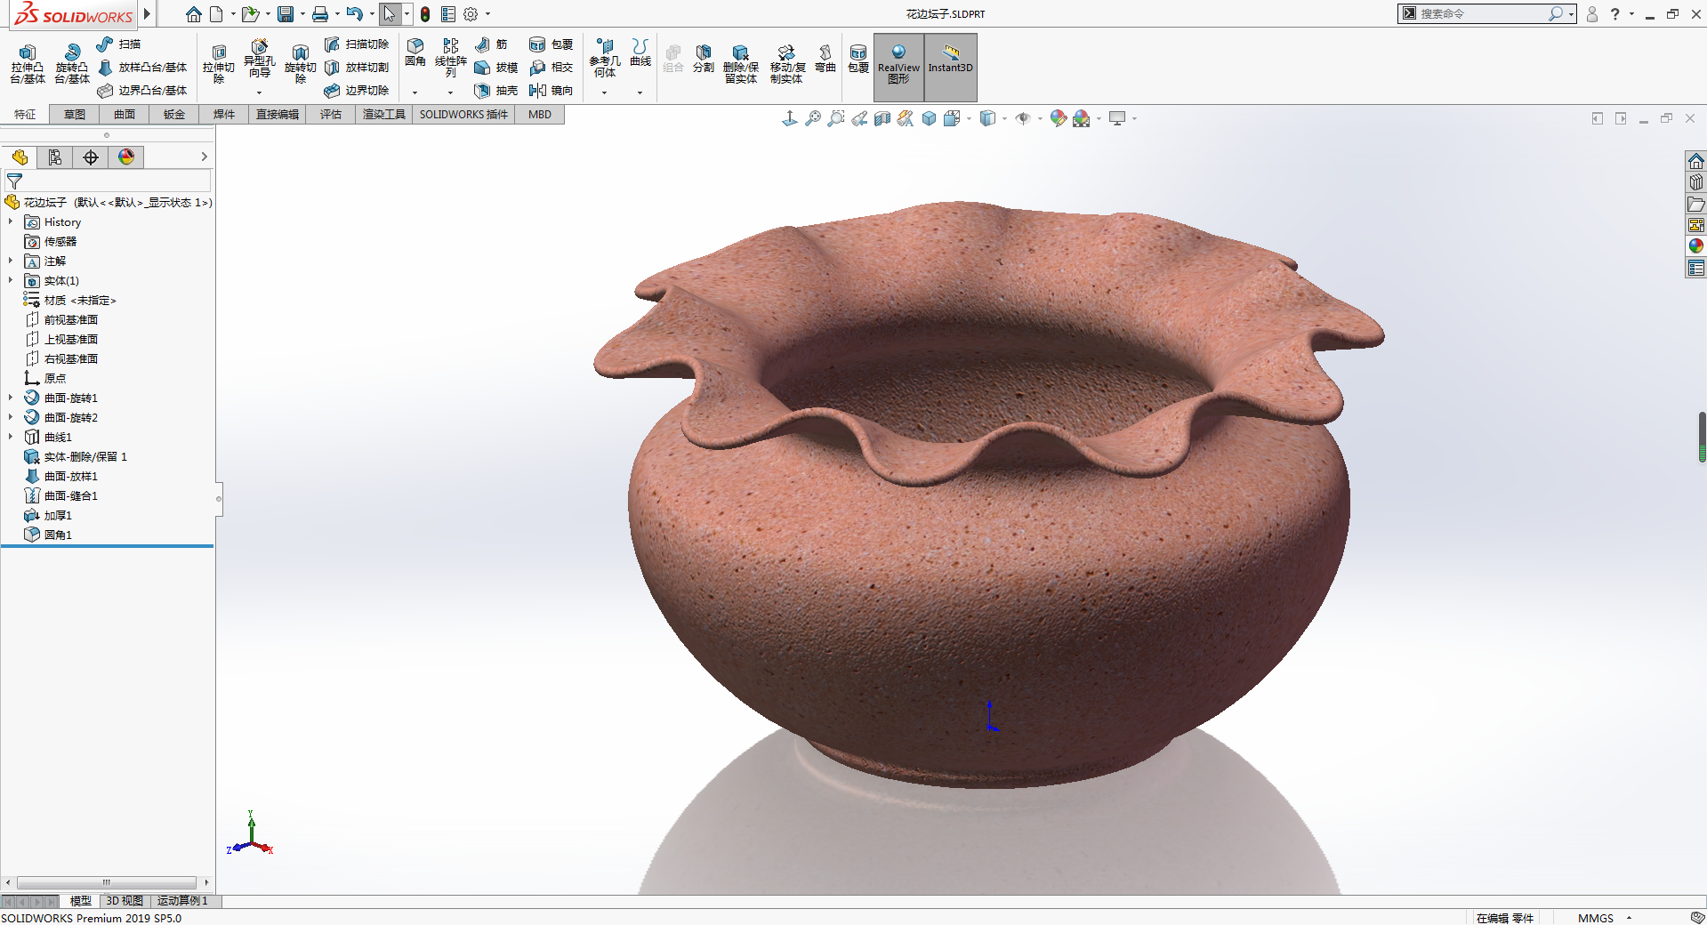Open the MBD ribbon tab

540,115
